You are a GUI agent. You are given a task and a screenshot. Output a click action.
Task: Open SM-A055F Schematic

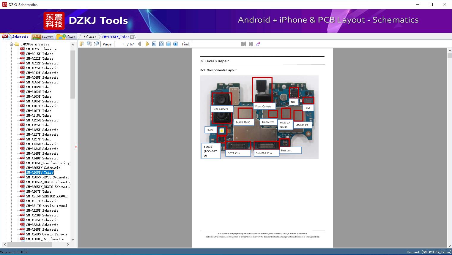click(42, 82)
